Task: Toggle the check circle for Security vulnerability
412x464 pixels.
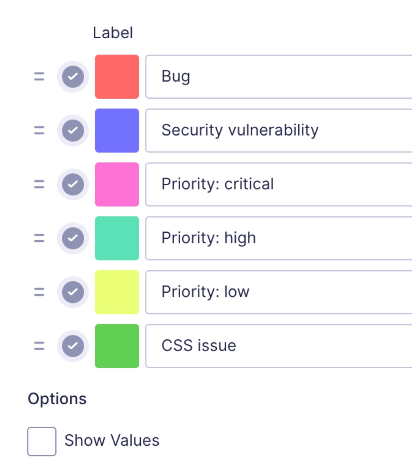Action: [x=73, y=130]
